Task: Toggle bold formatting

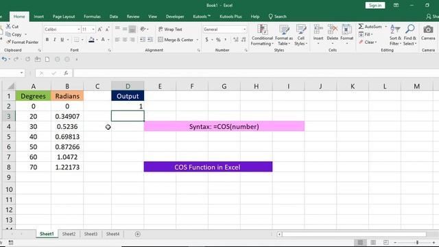Action: click(x=47, y=40)
